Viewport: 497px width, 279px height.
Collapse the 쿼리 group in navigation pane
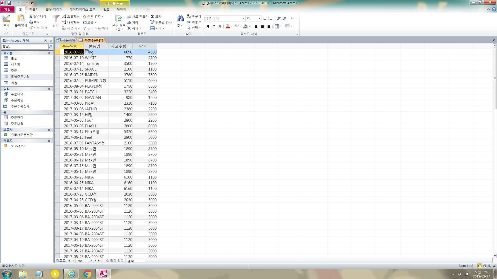point(49,89)
